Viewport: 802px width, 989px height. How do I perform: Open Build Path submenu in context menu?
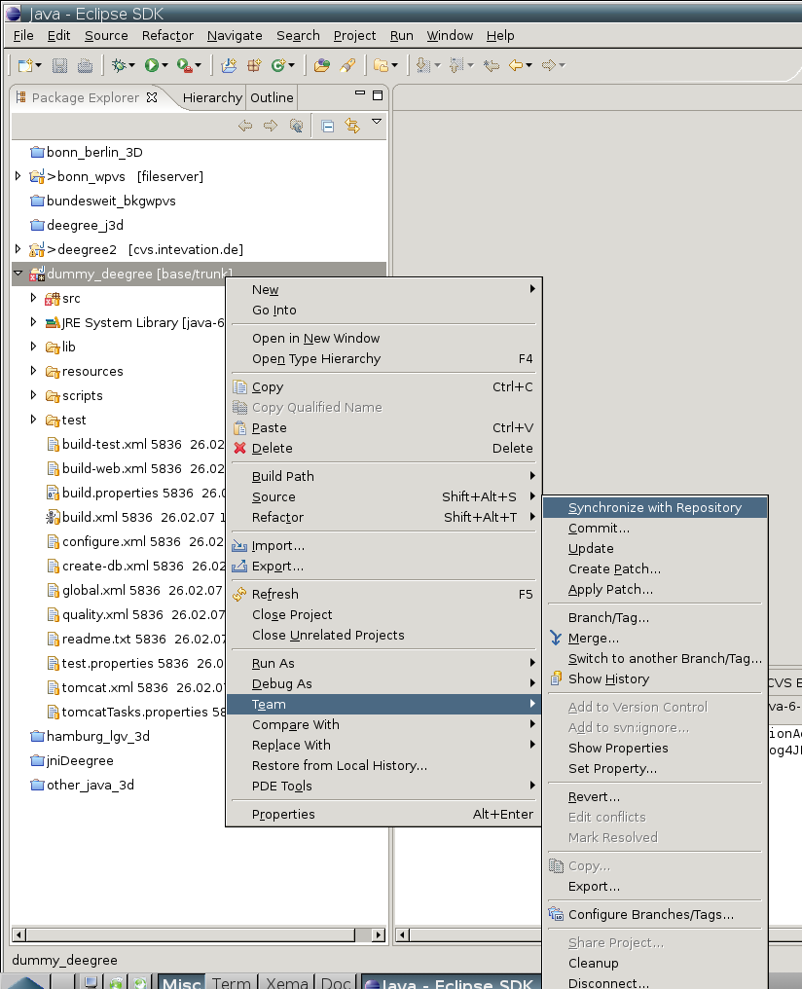pos(383,476)
